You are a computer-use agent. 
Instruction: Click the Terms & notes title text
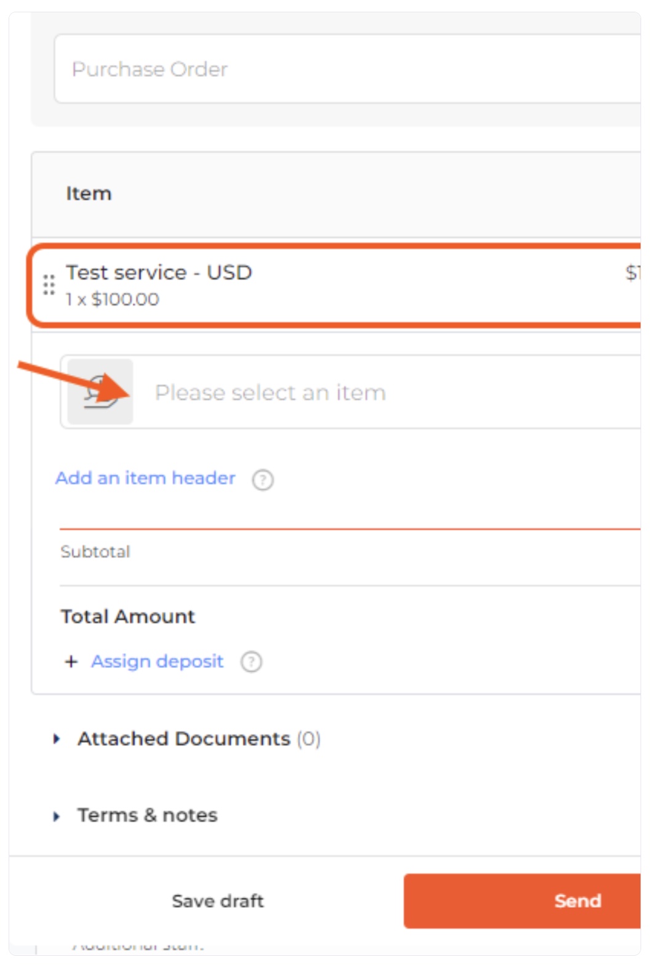pos(147,816)
